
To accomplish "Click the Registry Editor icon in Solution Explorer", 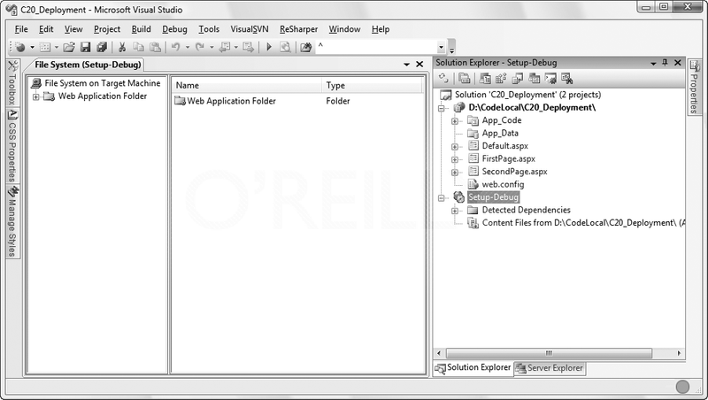I will (501, 78).
